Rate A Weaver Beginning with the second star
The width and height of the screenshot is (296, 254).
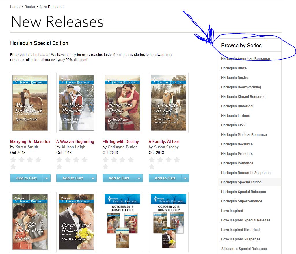click(68, 160)
